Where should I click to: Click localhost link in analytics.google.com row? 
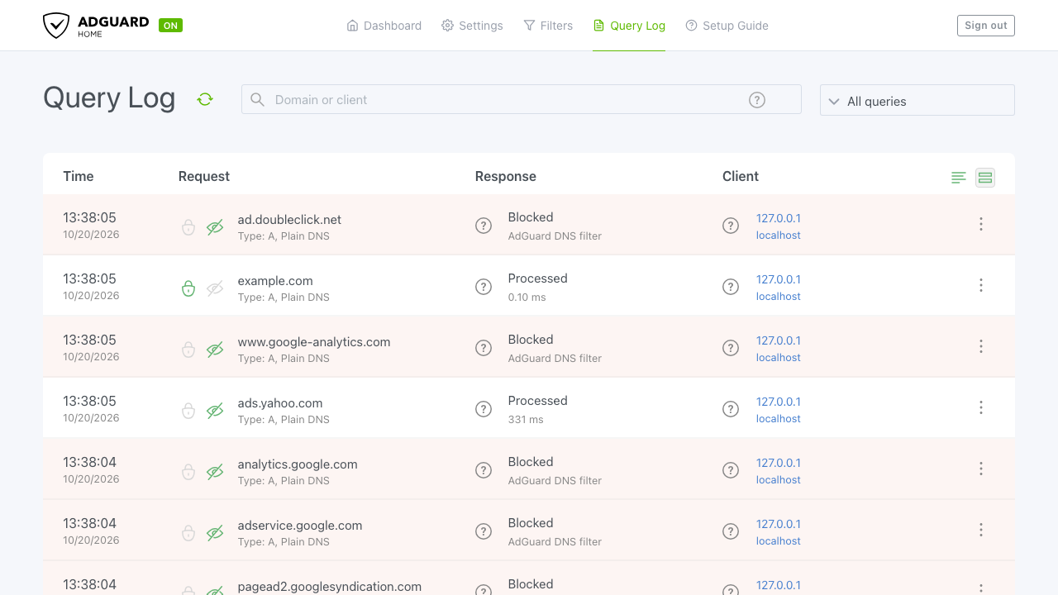pyautogui.click(x=779, y=479)
